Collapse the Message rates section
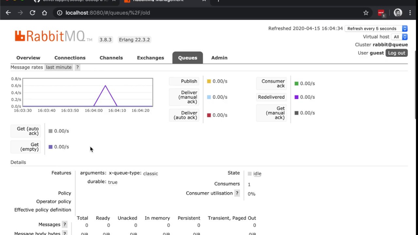The width and height of the screenshot is (418, 235). (27, 67)
